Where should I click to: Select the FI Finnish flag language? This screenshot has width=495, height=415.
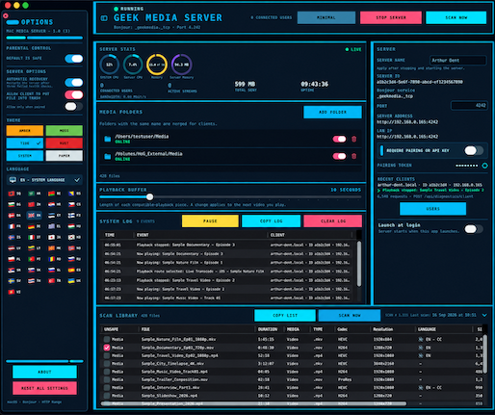click(x=74, y=216)
